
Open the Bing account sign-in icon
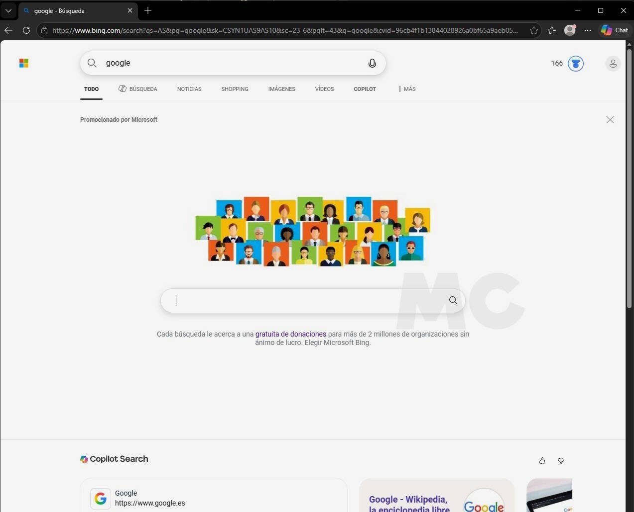[x=613, y=64]
